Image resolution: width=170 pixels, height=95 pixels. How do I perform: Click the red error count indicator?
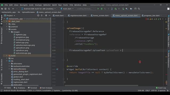pos(147,19)
